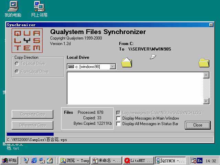
Task: Click the Qualystem logo image
Action: pos(27,40)
